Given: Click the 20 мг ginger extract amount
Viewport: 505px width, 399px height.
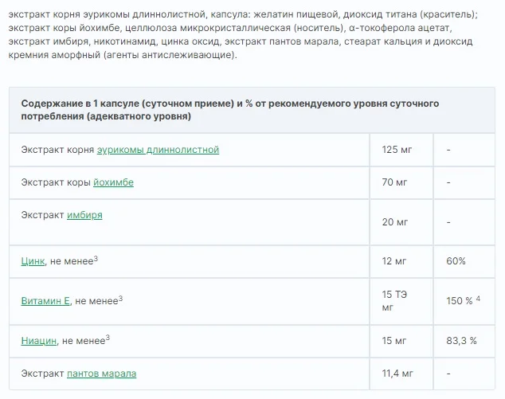Looking at the screenshot, I should tap(394, 221).
